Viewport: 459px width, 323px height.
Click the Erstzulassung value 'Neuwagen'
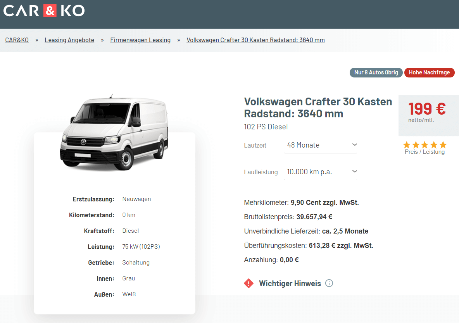click(136, 199)
